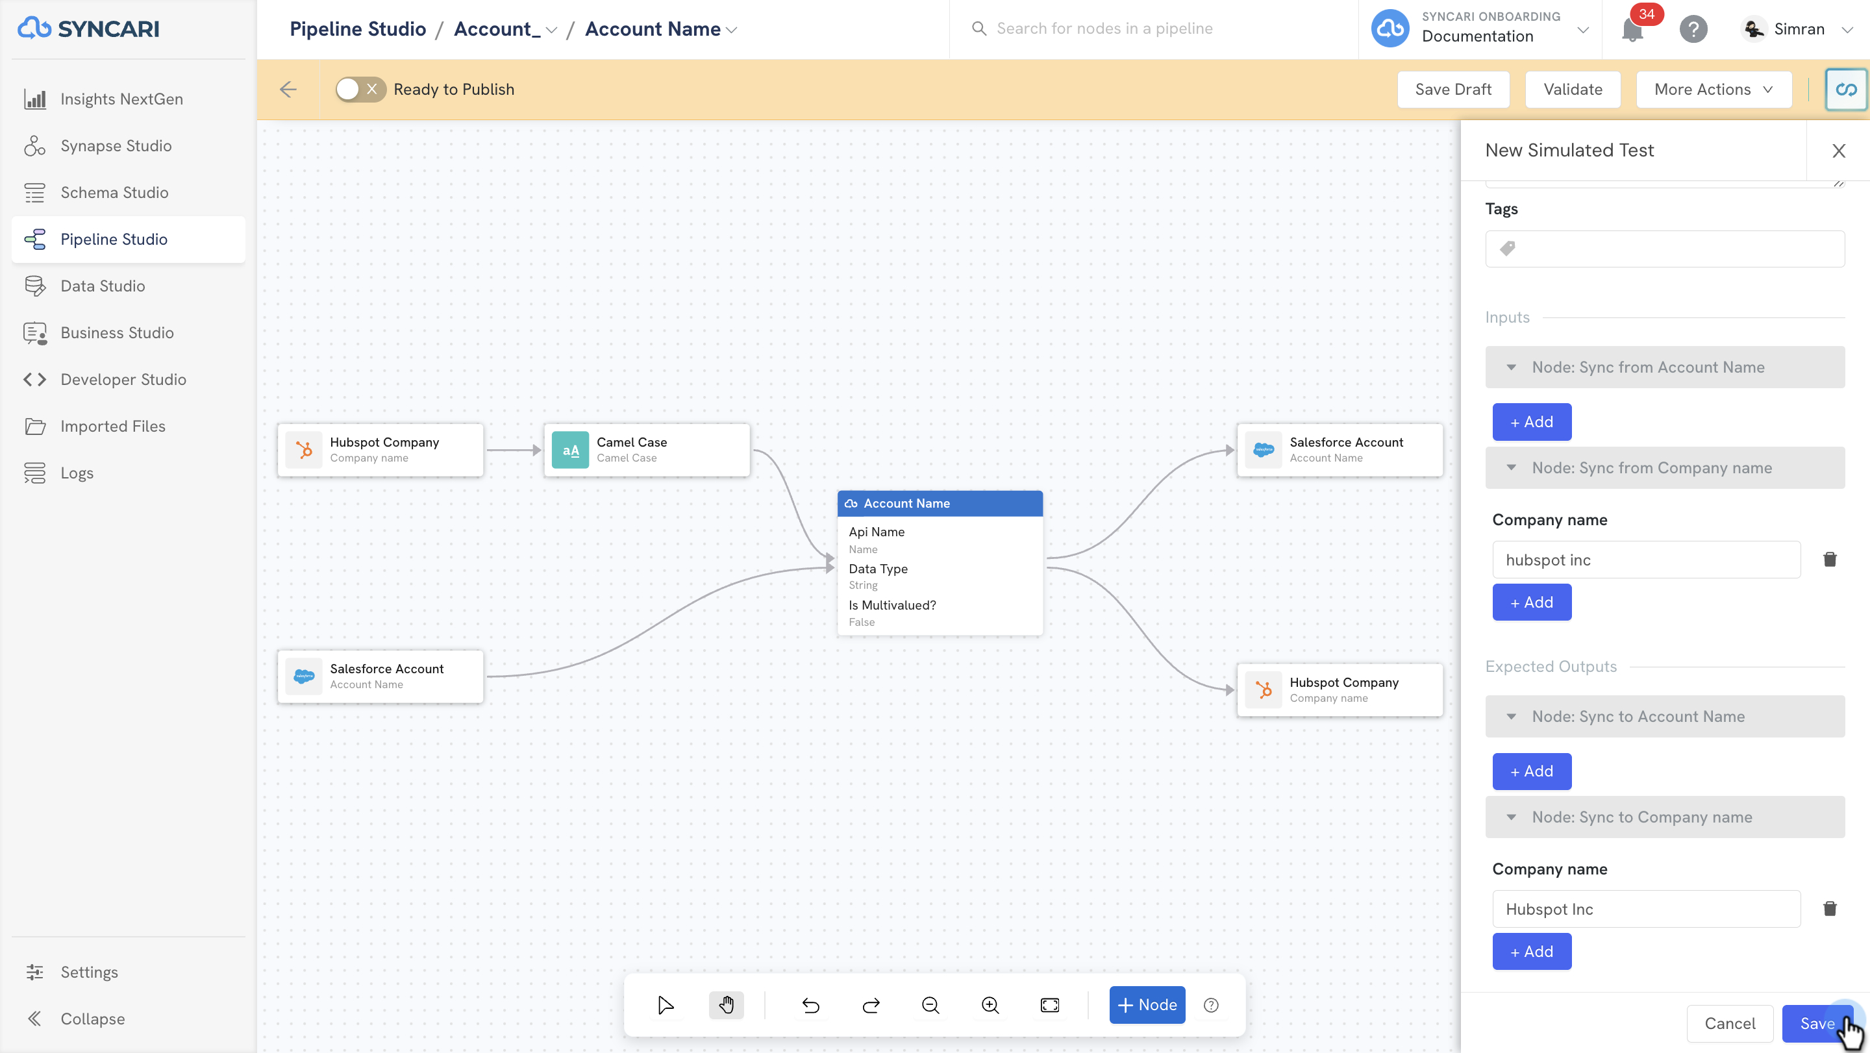Image resolution: width=1870 pixels, height=1053 pixels.
Task: Click the Logs stack icon
Action: click(x=34, y=473)
